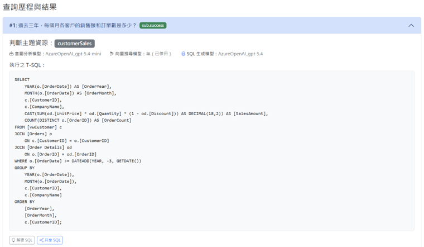Click the "YEAR(o.[OrderDate]) AS [OrderYear]," line
The image size is (424, 247).
pos(68,87)
